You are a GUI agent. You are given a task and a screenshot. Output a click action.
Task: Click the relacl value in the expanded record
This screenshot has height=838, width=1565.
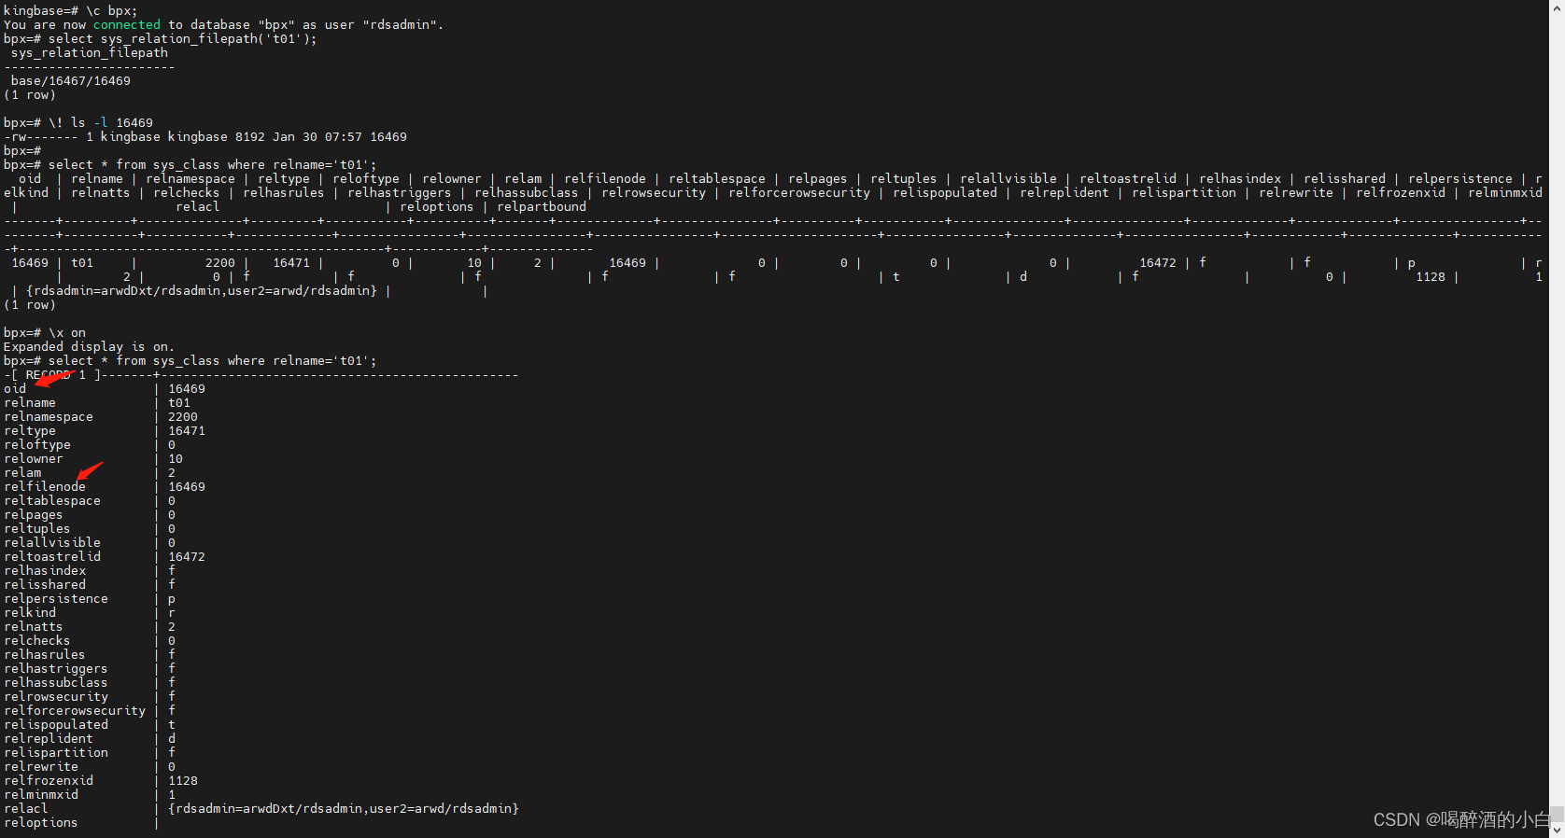coord(344,809)
